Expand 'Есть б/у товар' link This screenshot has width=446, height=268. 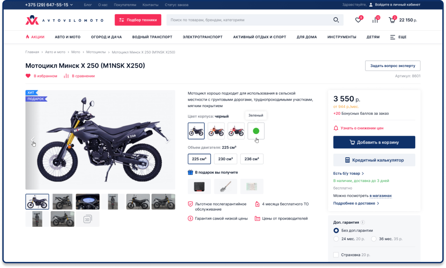coord(348,173)
